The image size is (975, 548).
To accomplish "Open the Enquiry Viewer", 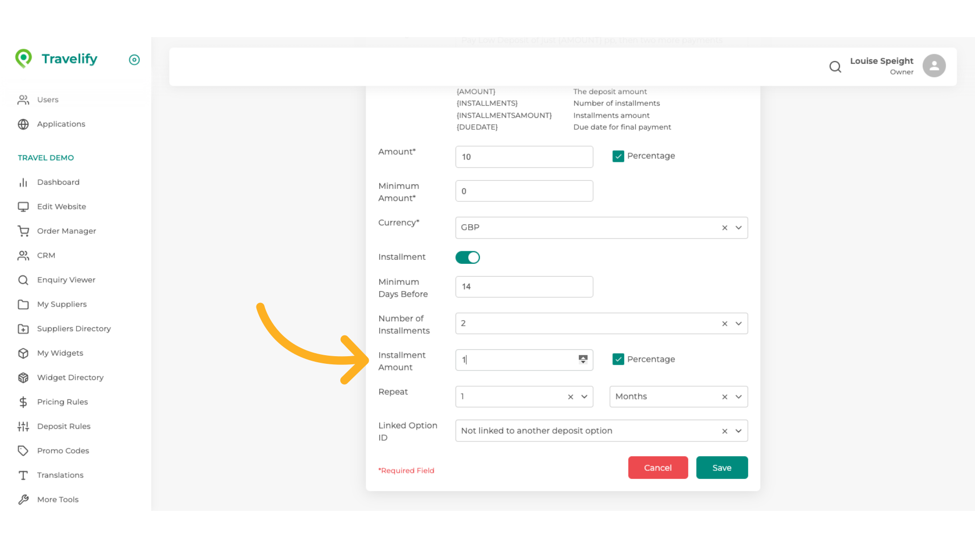I will pyautogui.click(x=66, y=280).
